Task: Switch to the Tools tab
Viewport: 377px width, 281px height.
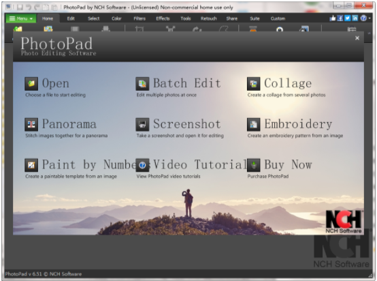Action: tap(186, 18)
